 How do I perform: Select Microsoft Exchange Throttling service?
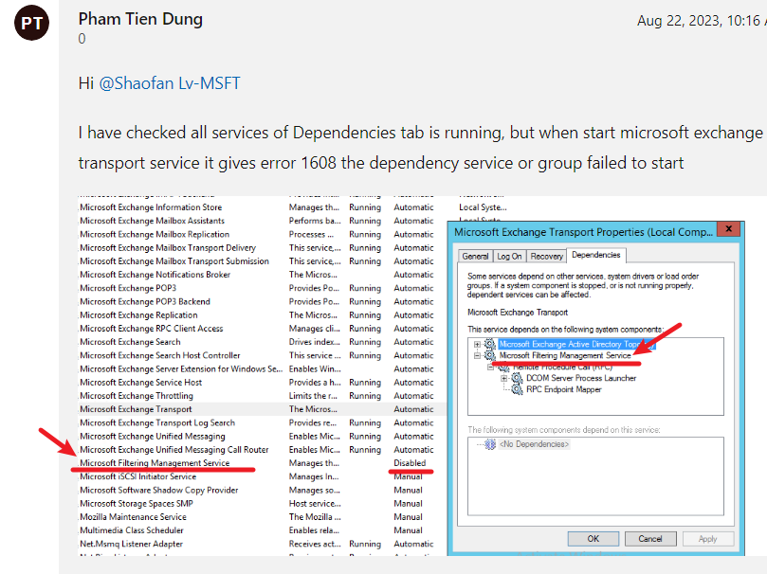tap(137, 396)
